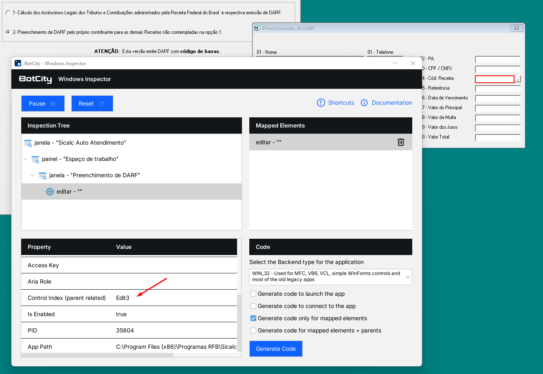This screenshot has width=543, height=374.
Task: Enable Generate code to launch the app
Action: (253, 294)
